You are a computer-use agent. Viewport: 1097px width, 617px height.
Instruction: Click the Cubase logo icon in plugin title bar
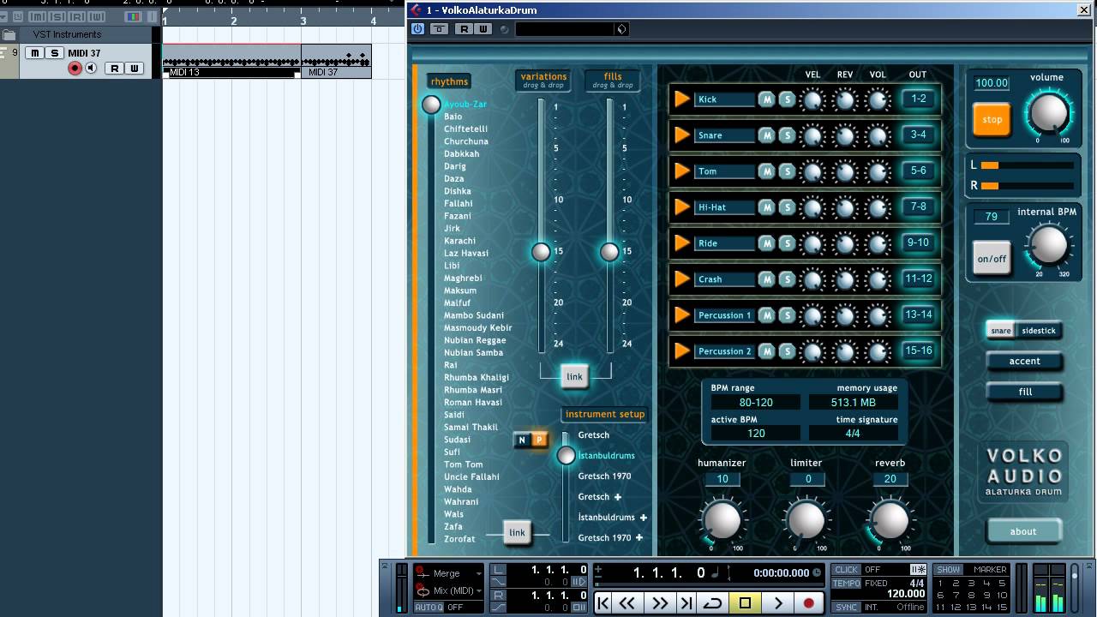pyautogui.click(x=417, y=10)
